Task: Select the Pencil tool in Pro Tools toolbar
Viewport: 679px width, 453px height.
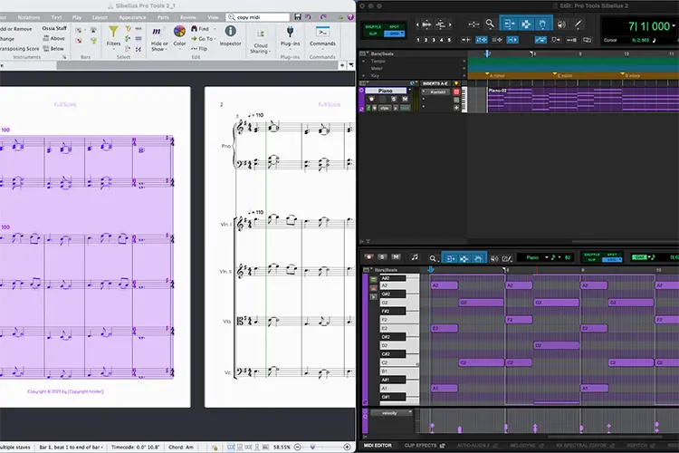Action: coord(579,24)
